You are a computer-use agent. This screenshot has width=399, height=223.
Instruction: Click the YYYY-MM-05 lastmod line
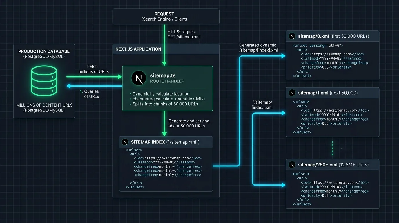(x=332, y=58)
